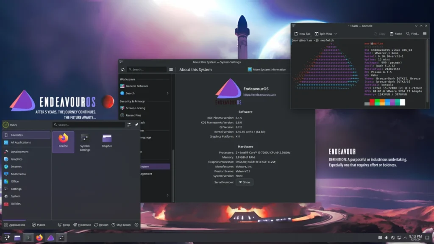Open the System category in launcher
Image resolution: width=434 pixels, height=244 pixels.
pyautogui.click(x=27, y=196)
